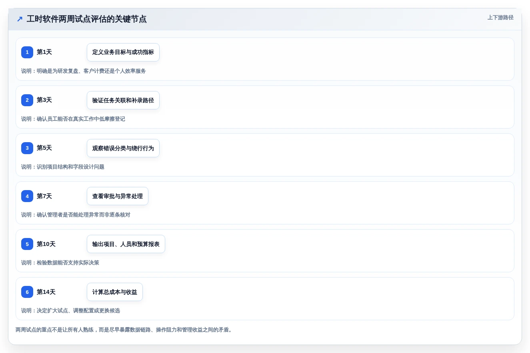
Task: Select step number badge 4
Action: tap(27, 196)
